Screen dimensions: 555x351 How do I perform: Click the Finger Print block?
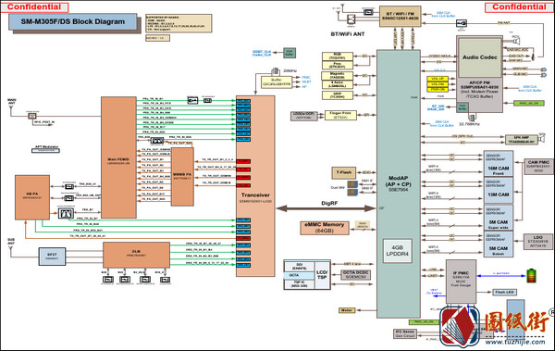(x=340, y=115)
